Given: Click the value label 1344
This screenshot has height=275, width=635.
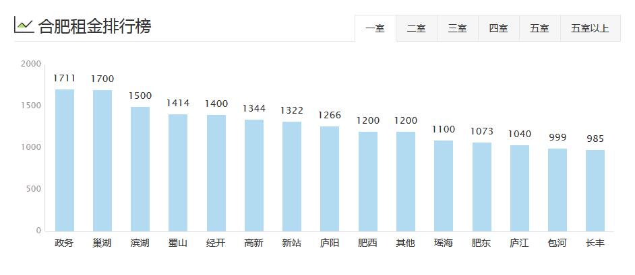Looking at the screenshot, I should 254,108.
